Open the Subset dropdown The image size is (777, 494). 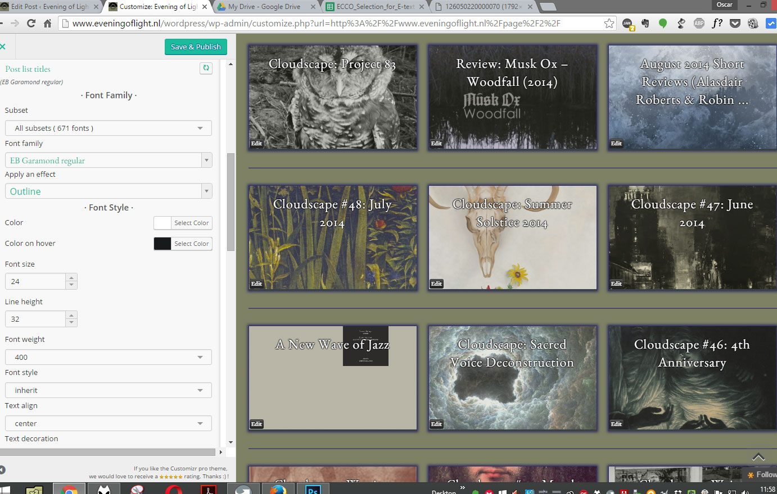point(108,128)
